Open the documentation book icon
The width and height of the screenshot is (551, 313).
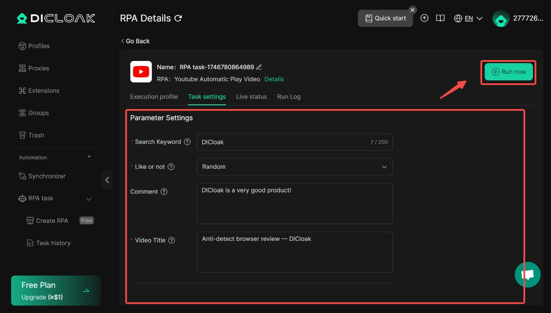(x=440, y=18)
